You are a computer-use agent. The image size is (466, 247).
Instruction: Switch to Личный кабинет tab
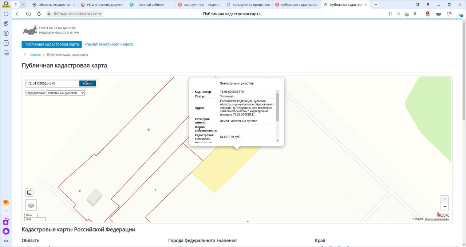(150, 5)
